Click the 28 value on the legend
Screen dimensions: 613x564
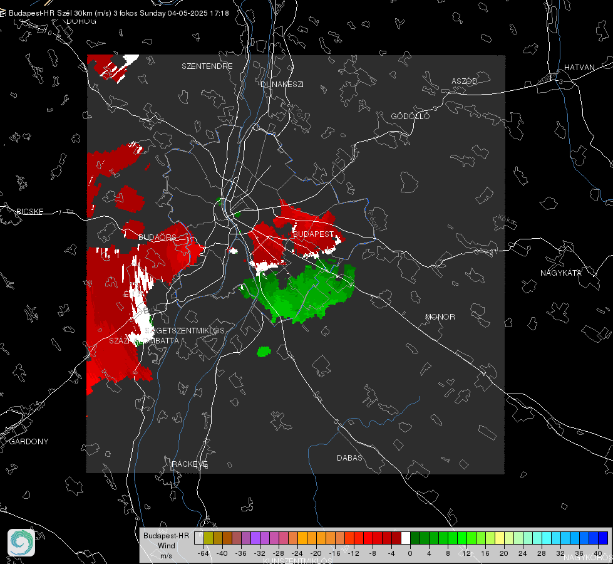pos(542,553)
